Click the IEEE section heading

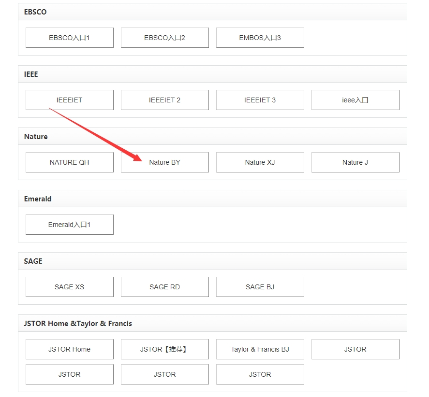(x=31, y=74)
